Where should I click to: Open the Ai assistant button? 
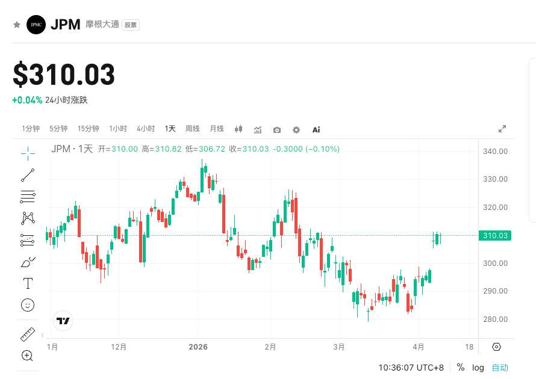coord(316,129)
